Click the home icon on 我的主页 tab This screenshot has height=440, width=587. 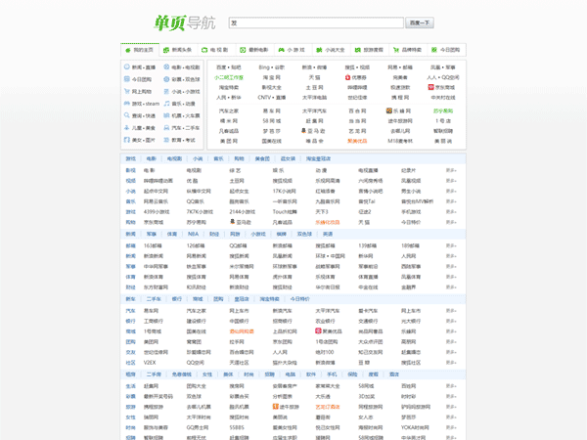[127, 49]
